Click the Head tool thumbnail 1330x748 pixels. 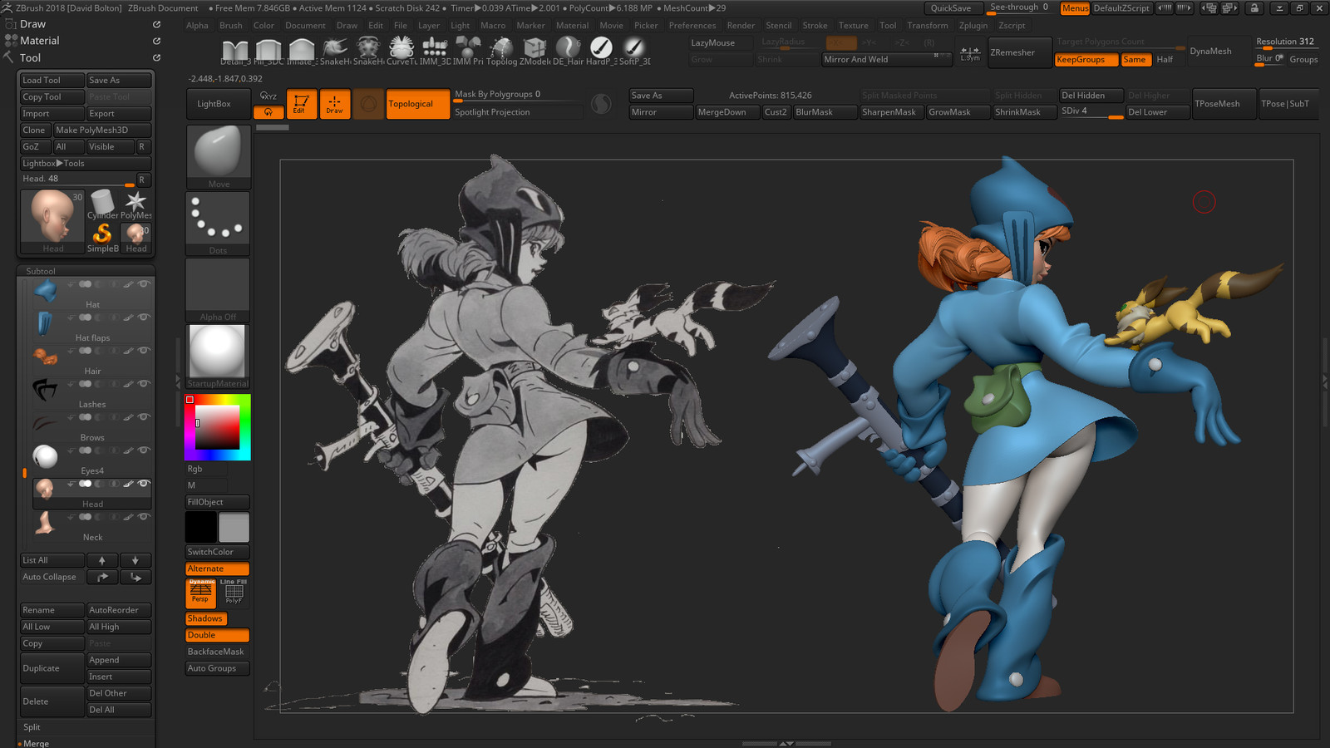pos(52,221)
